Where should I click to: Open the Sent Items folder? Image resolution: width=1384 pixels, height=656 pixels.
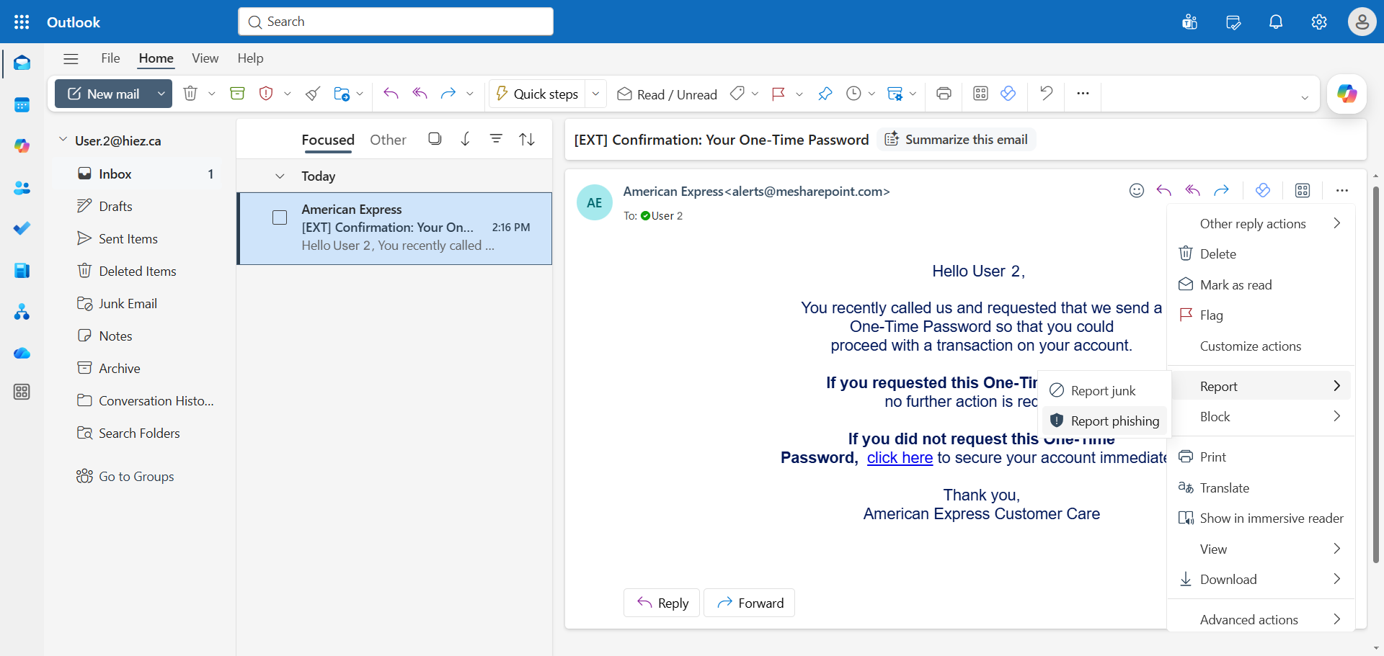coord(137,239)
